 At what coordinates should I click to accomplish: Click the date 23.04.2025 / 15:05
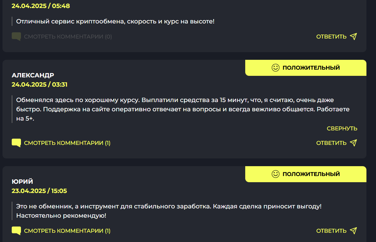pos(39,191)
